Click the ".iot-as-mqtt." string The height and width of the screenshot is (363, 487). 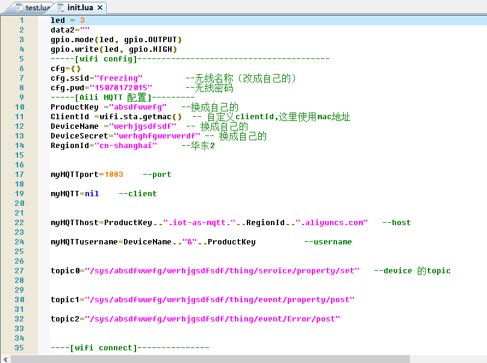199,223
